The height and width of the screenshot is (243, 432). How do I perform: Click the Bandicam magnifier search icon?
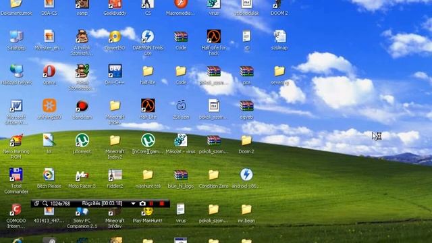point(45,204)
